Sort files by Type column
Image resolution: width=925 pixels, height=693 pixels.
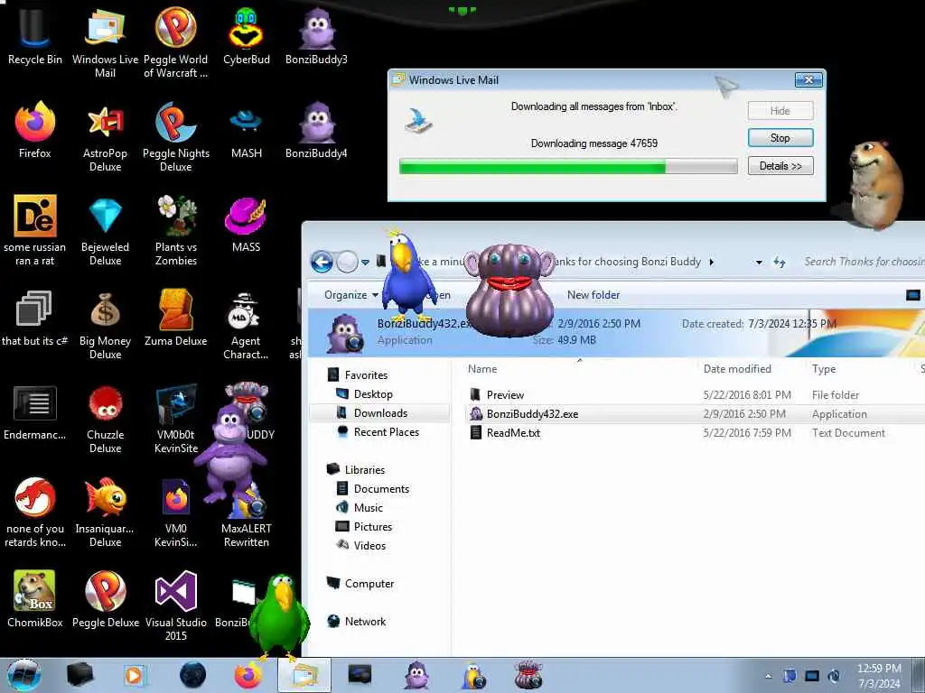[824, 369]
